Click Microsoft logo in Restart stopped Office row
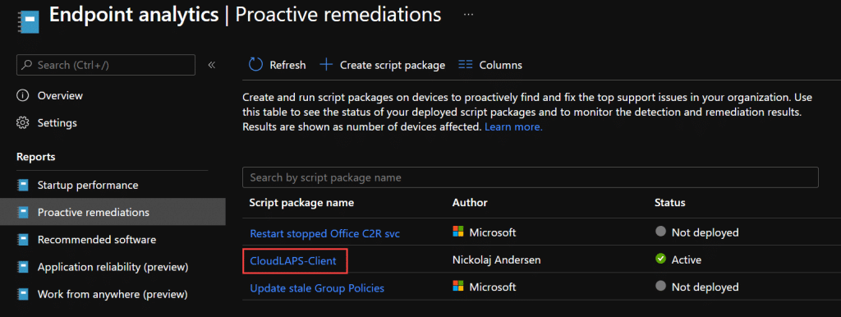 click(457, 232)
